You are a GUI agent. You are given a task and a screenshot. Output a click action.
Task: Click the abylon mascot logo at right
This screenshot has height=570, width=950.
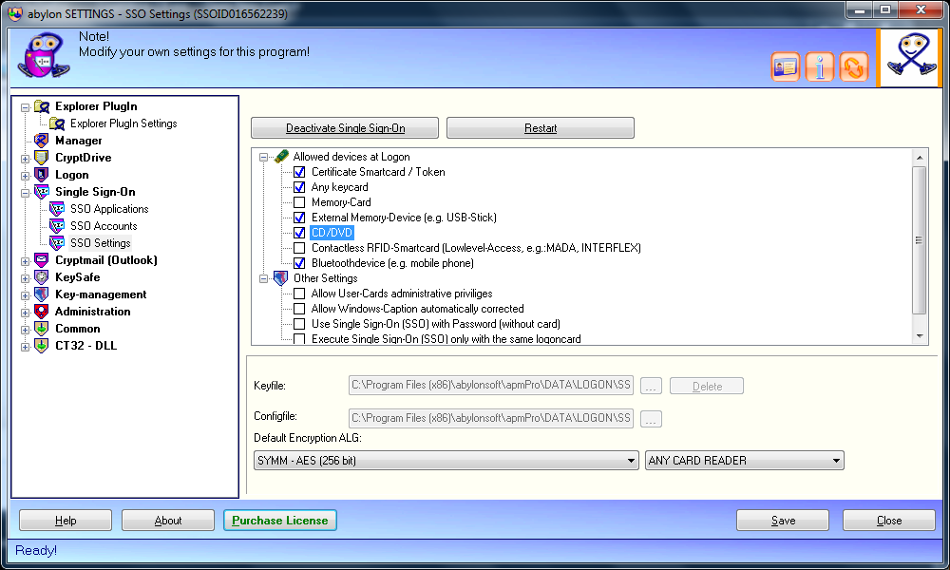coord(911,56)
